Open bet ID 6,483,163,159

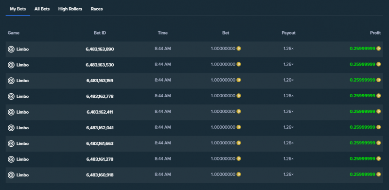pyautogui.click(x=100, y=81)
